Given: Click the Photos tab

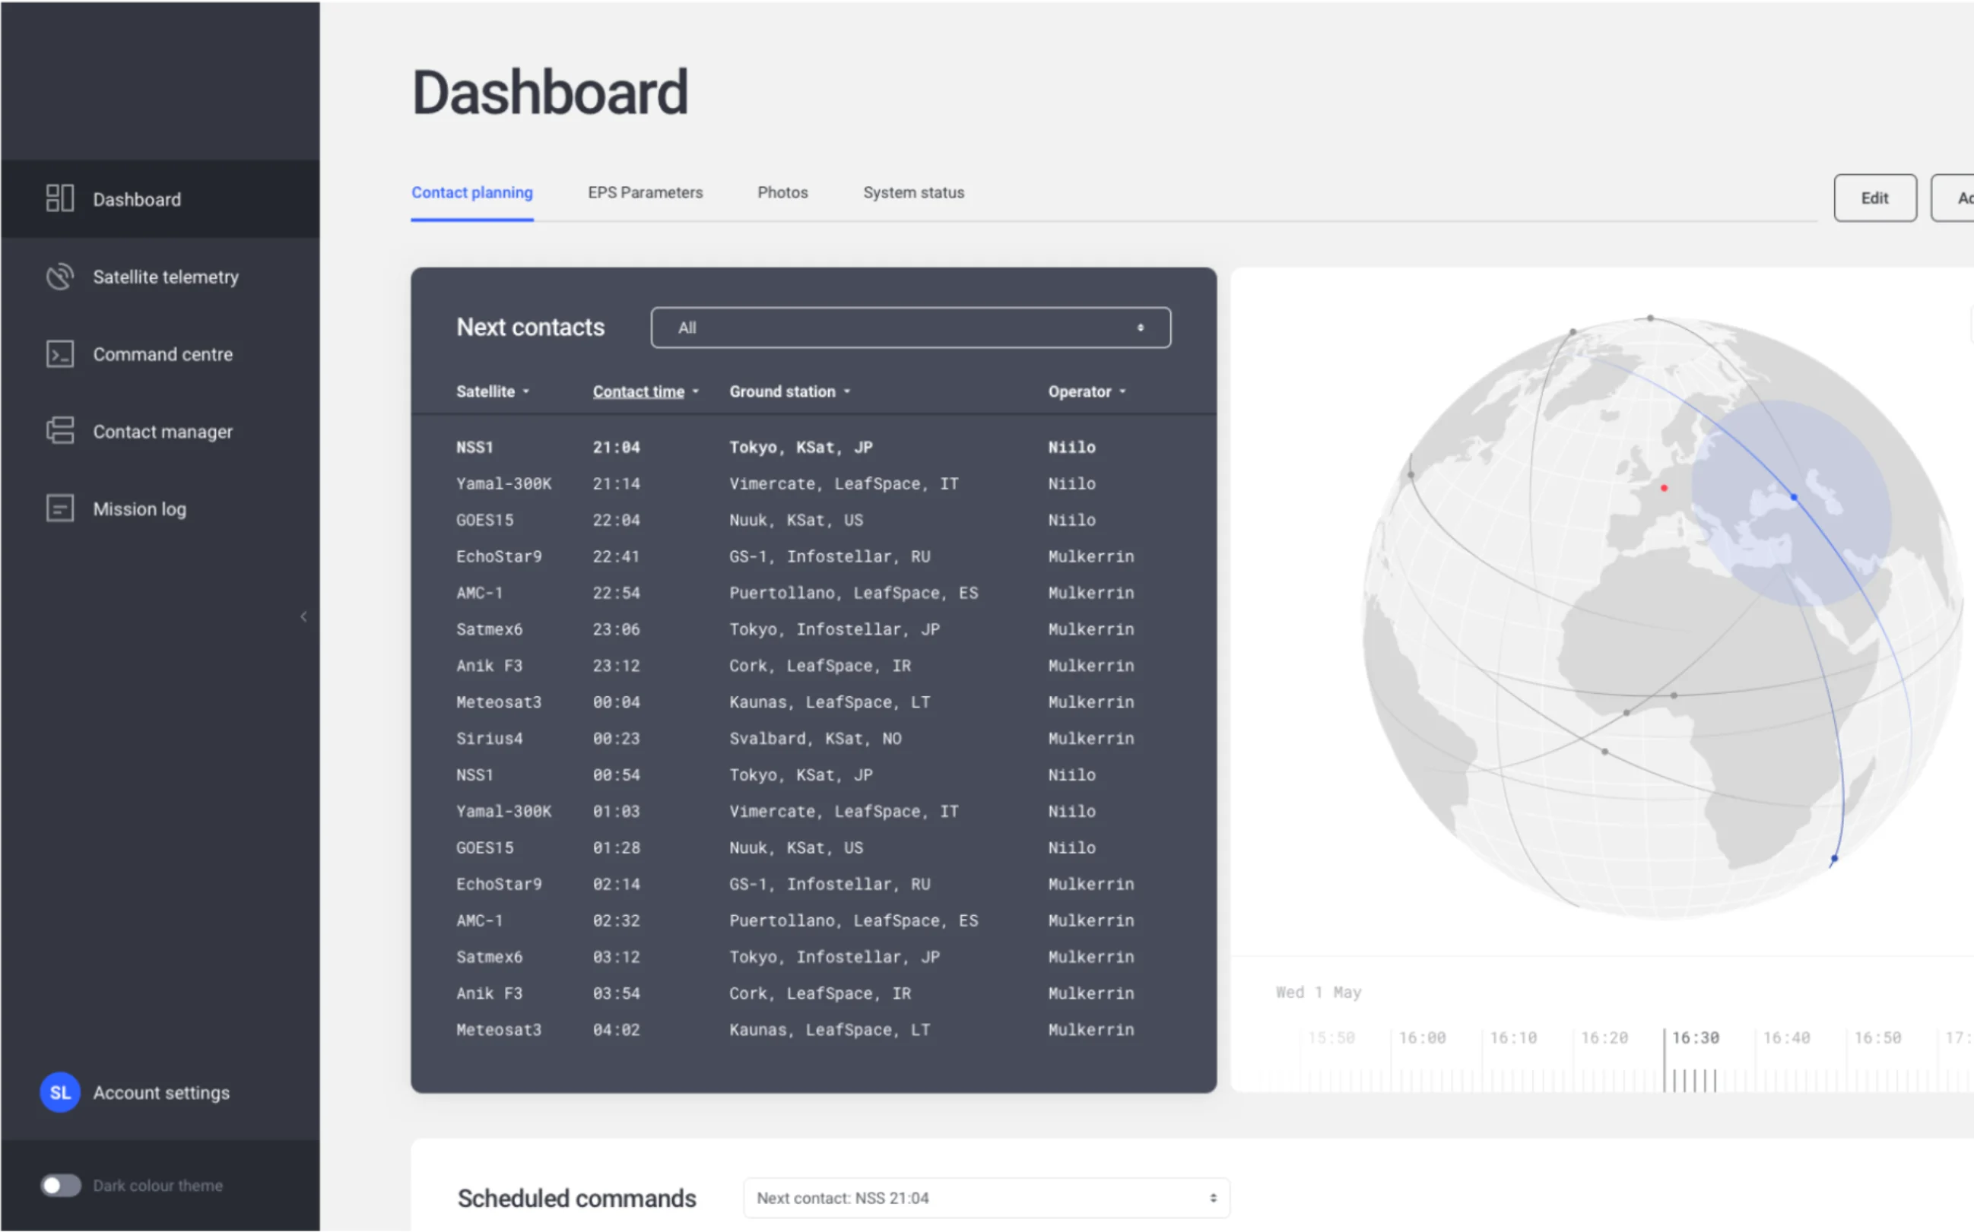Looking at the screenshot, I should pos(782,192).
